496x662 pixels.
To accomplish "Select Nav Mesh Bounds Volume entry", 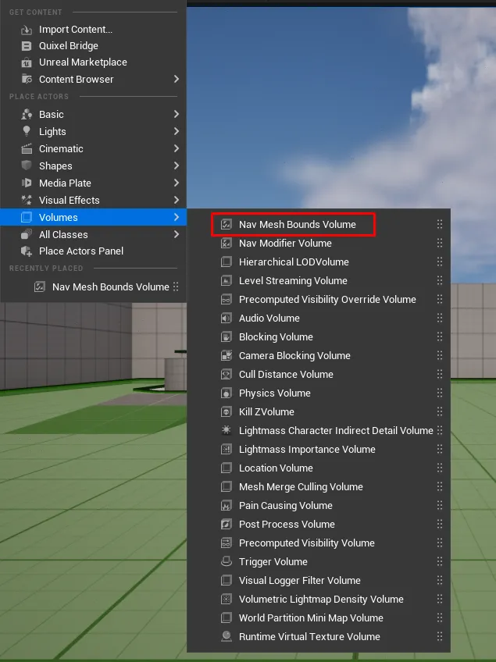I will point(297,225).
